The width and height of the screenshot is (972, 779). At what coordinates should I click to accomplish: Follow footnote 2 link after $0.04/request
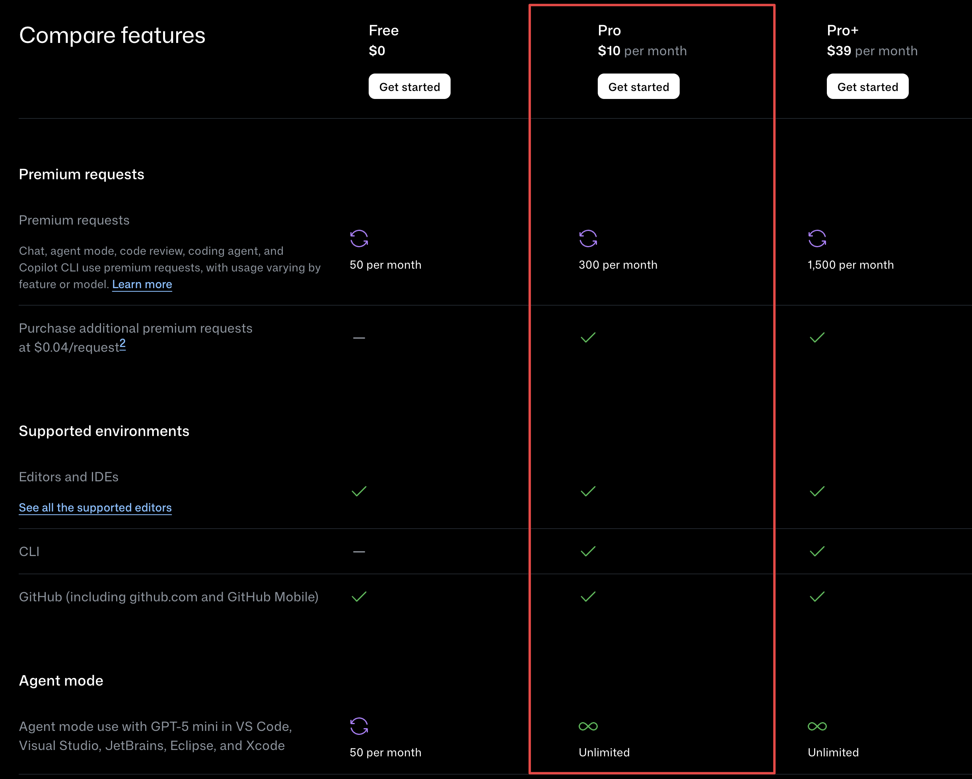pyautogui.click(x=122, y=344)
